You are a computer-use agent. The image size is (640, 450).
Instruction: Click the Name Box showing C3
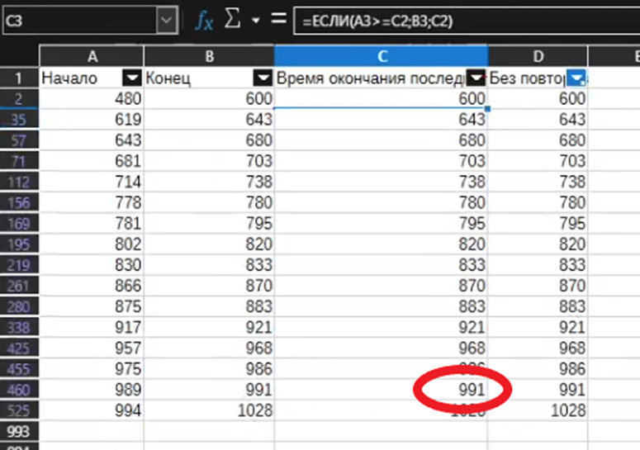tap(78, 20)
